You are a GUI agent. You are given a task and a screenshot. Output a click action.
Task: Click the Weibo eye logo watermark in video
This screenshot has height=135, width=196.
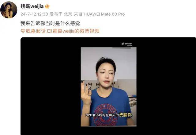coord(123,44)
